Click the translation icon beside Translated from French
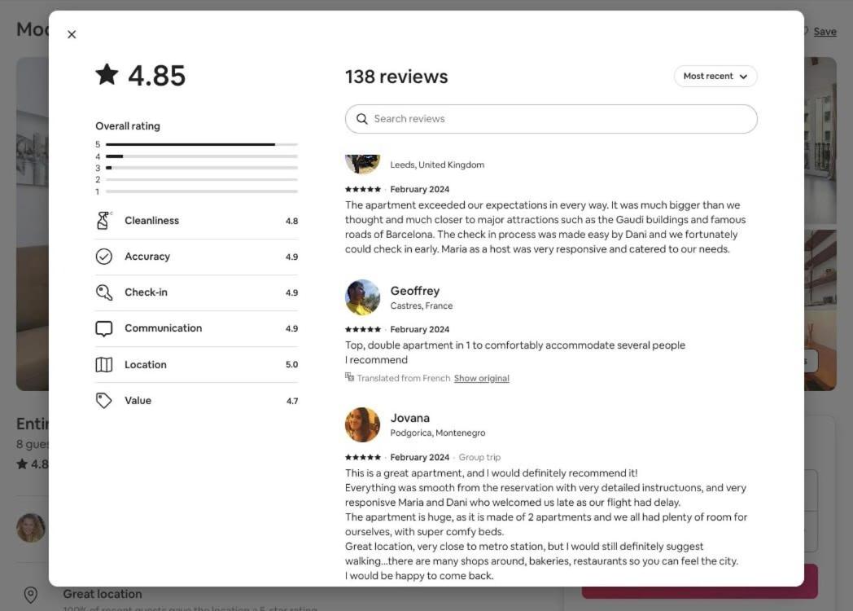853x611 pixels. [x=349, y=377]
